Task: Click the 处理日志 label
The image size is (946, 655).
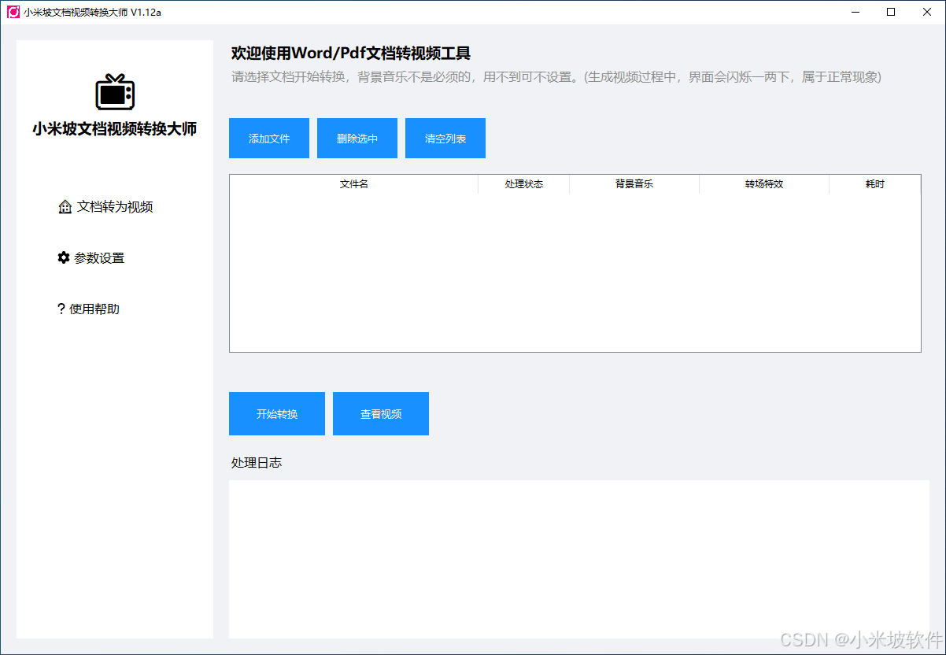Action: (x=257, y=463)
